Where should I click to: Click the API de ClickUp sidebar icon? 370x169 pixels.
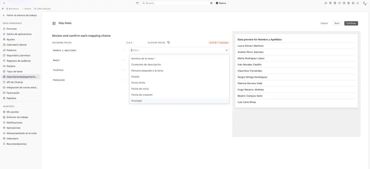click(x=4, y=82)
